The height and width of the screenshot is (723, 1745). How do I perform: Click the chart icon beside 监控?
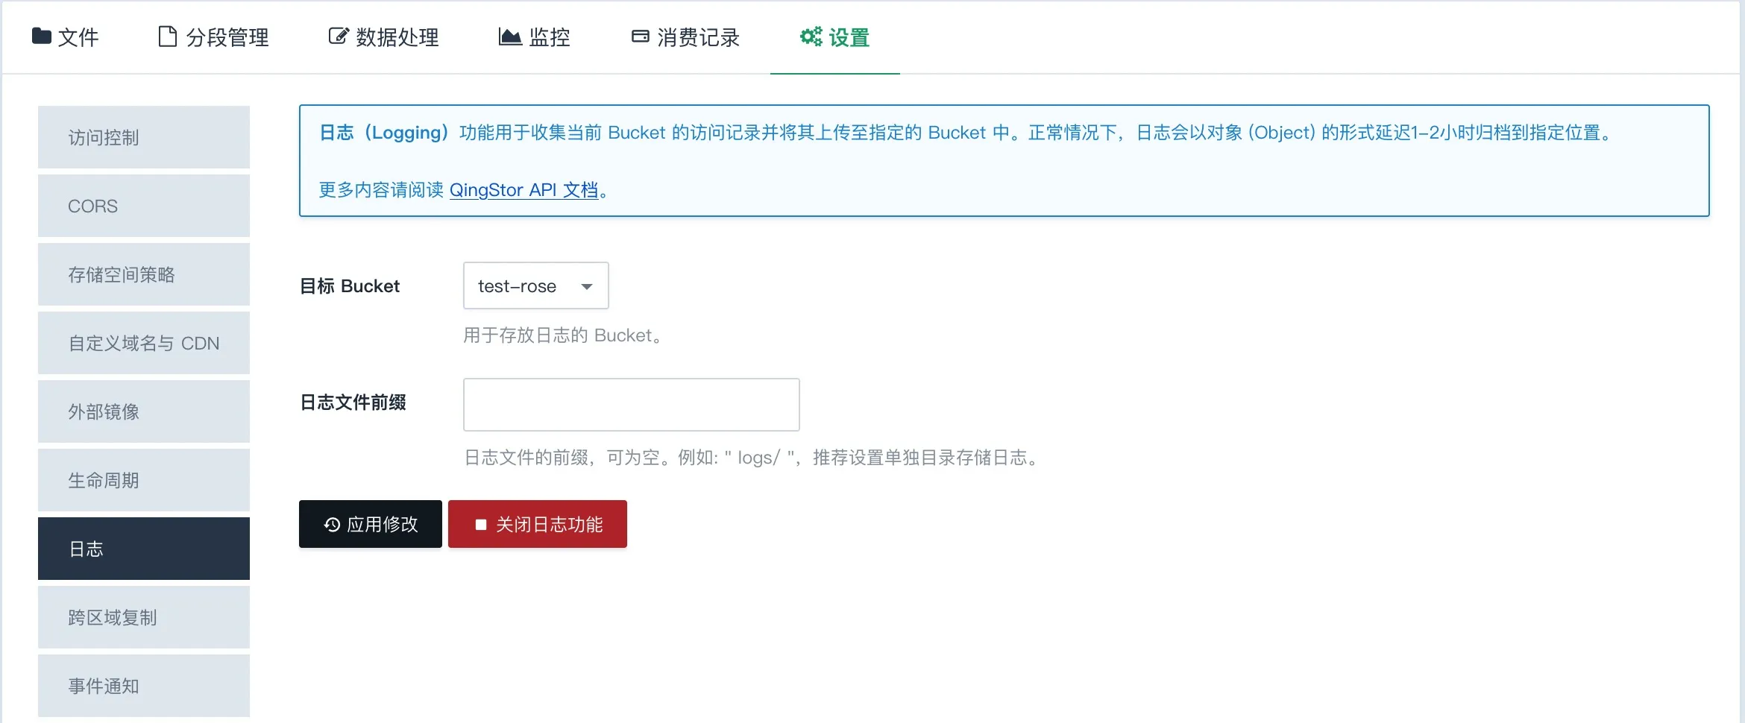[510, 37]
